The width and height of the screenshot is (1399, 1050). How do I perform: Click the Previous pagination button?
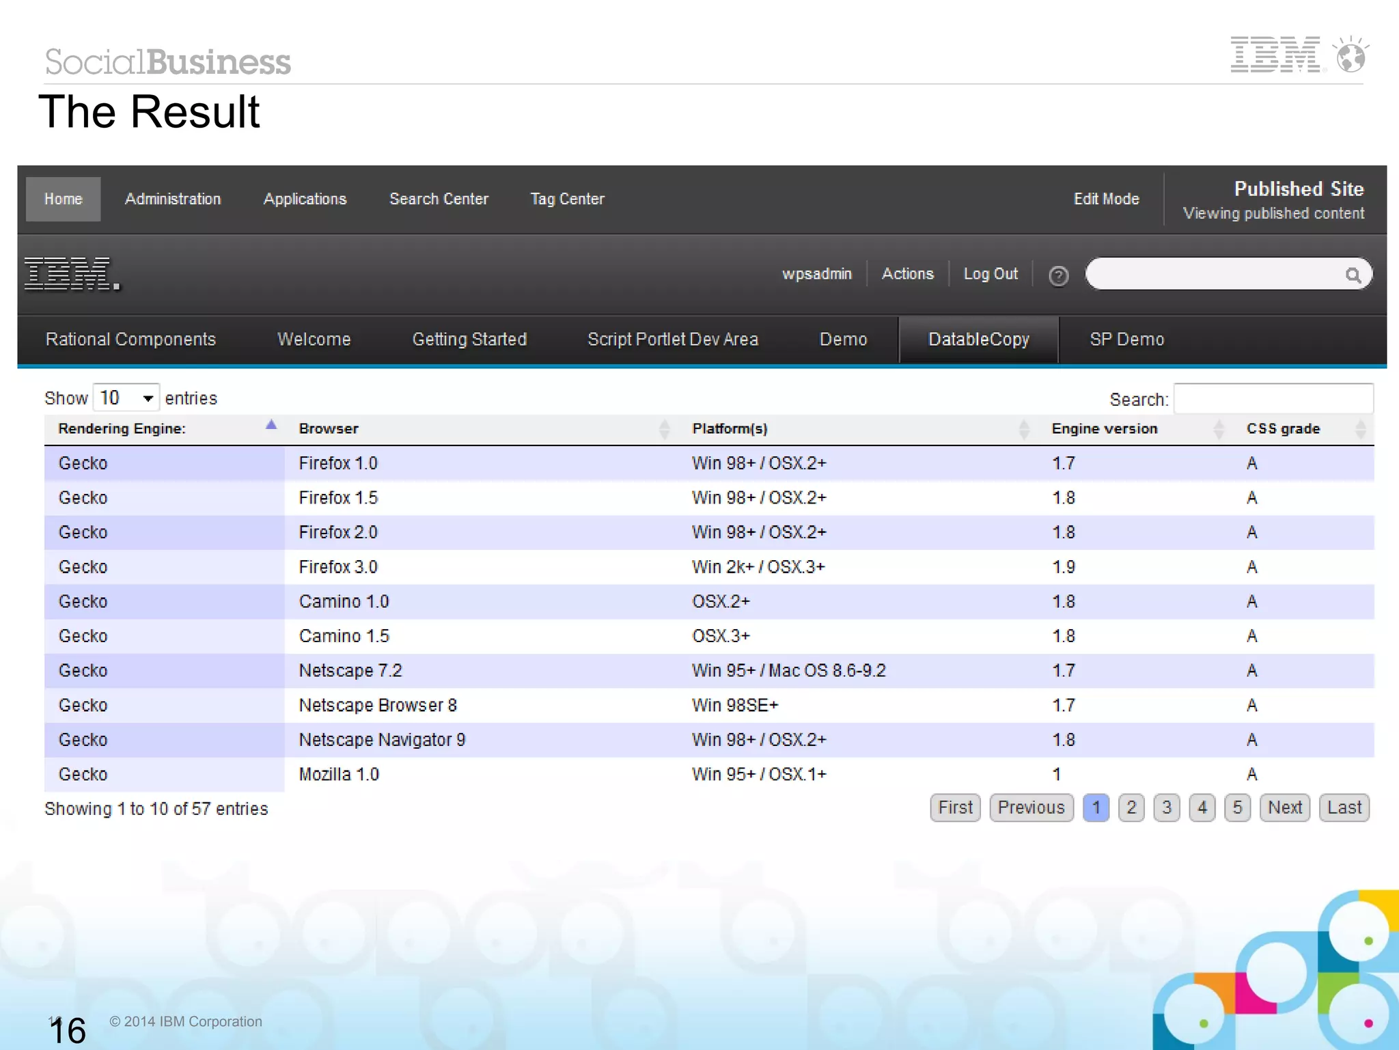[x=1031, y=808]
